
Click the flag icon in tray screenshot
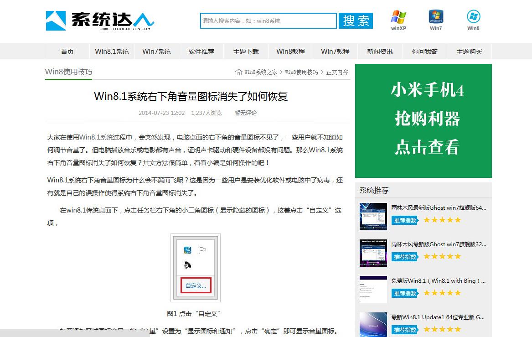click(x=202, y=250)
